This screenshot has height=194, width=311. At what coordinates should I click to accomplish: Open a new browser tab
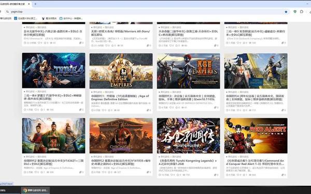[x=35, y=4]
